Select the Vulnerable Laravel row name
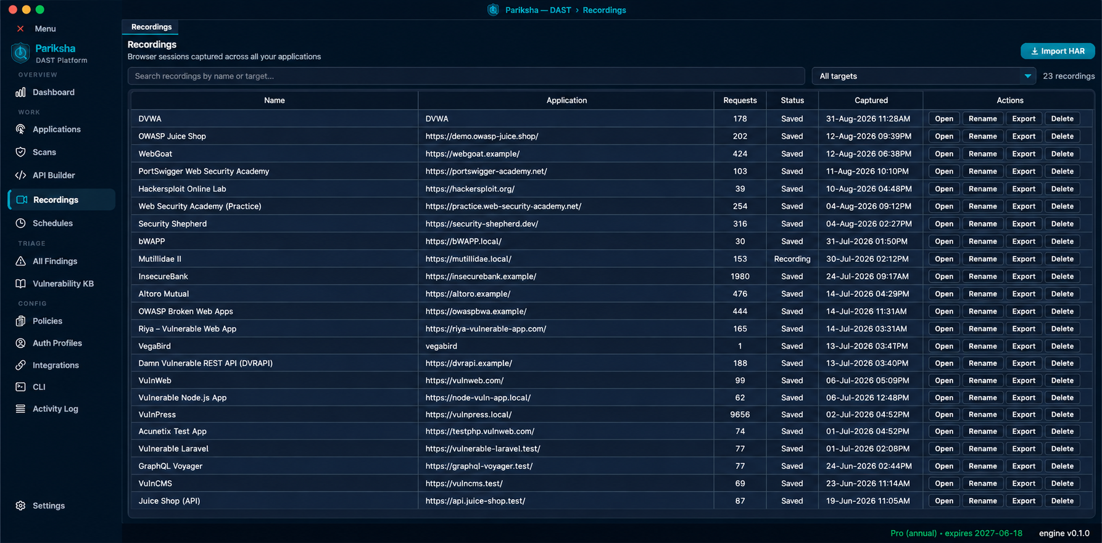The image size is (1102, 543). (173, 449)
